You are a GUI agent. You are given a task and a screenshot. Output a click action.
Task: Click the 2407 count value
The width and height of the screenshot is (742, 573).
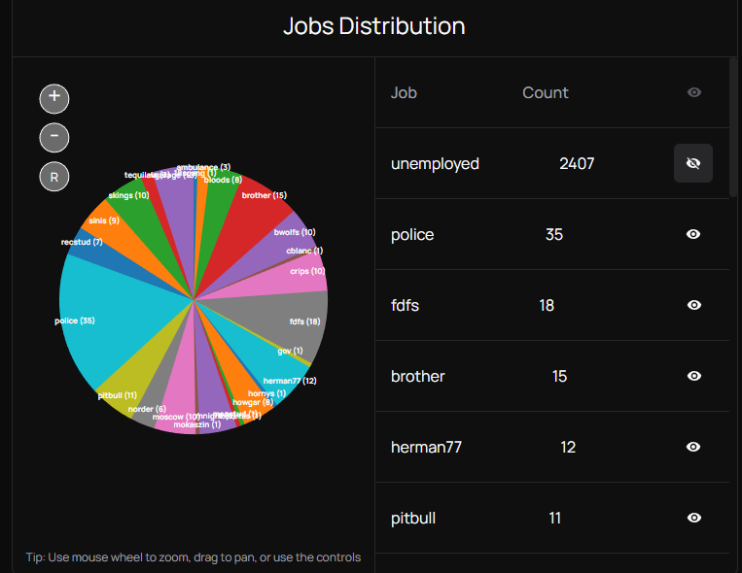(577, 163)
